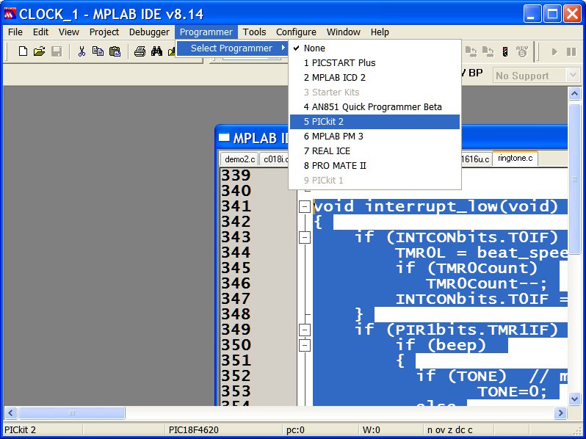Click the Cut scissors icon
586x439 pixels.
pyautogui.click(x=82, y=51)
